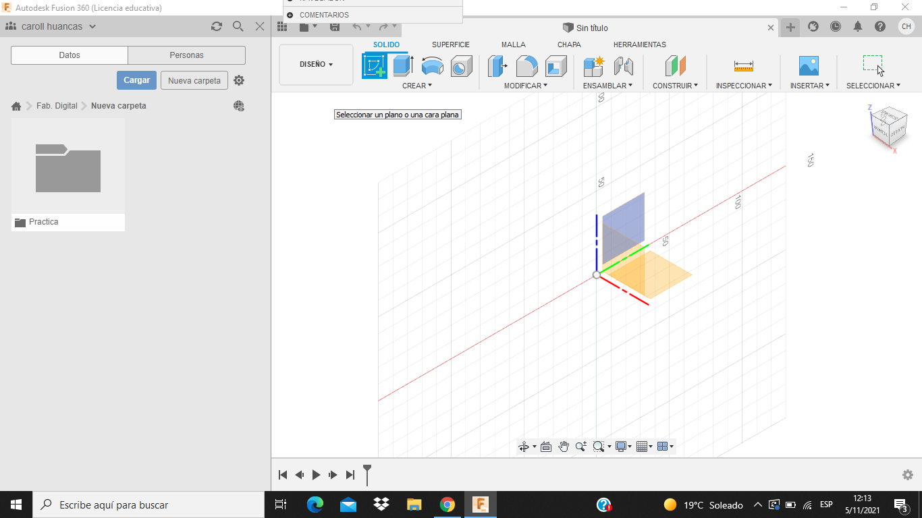Viewport: 922px width, 518px height.
Task: Switch to the HERRAMIENTAS tab
Action: click(640, 45)
